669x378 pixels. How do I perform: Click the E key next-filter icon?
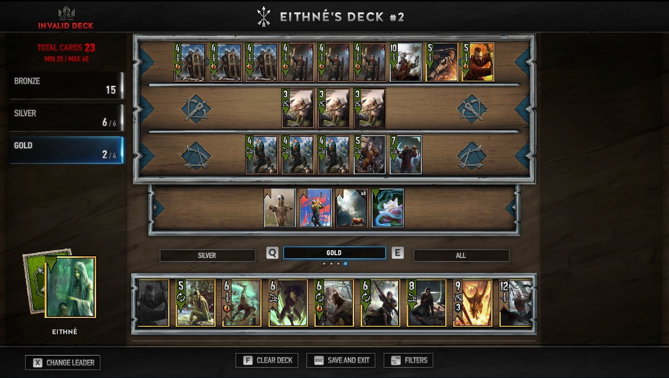pos(398,253)
